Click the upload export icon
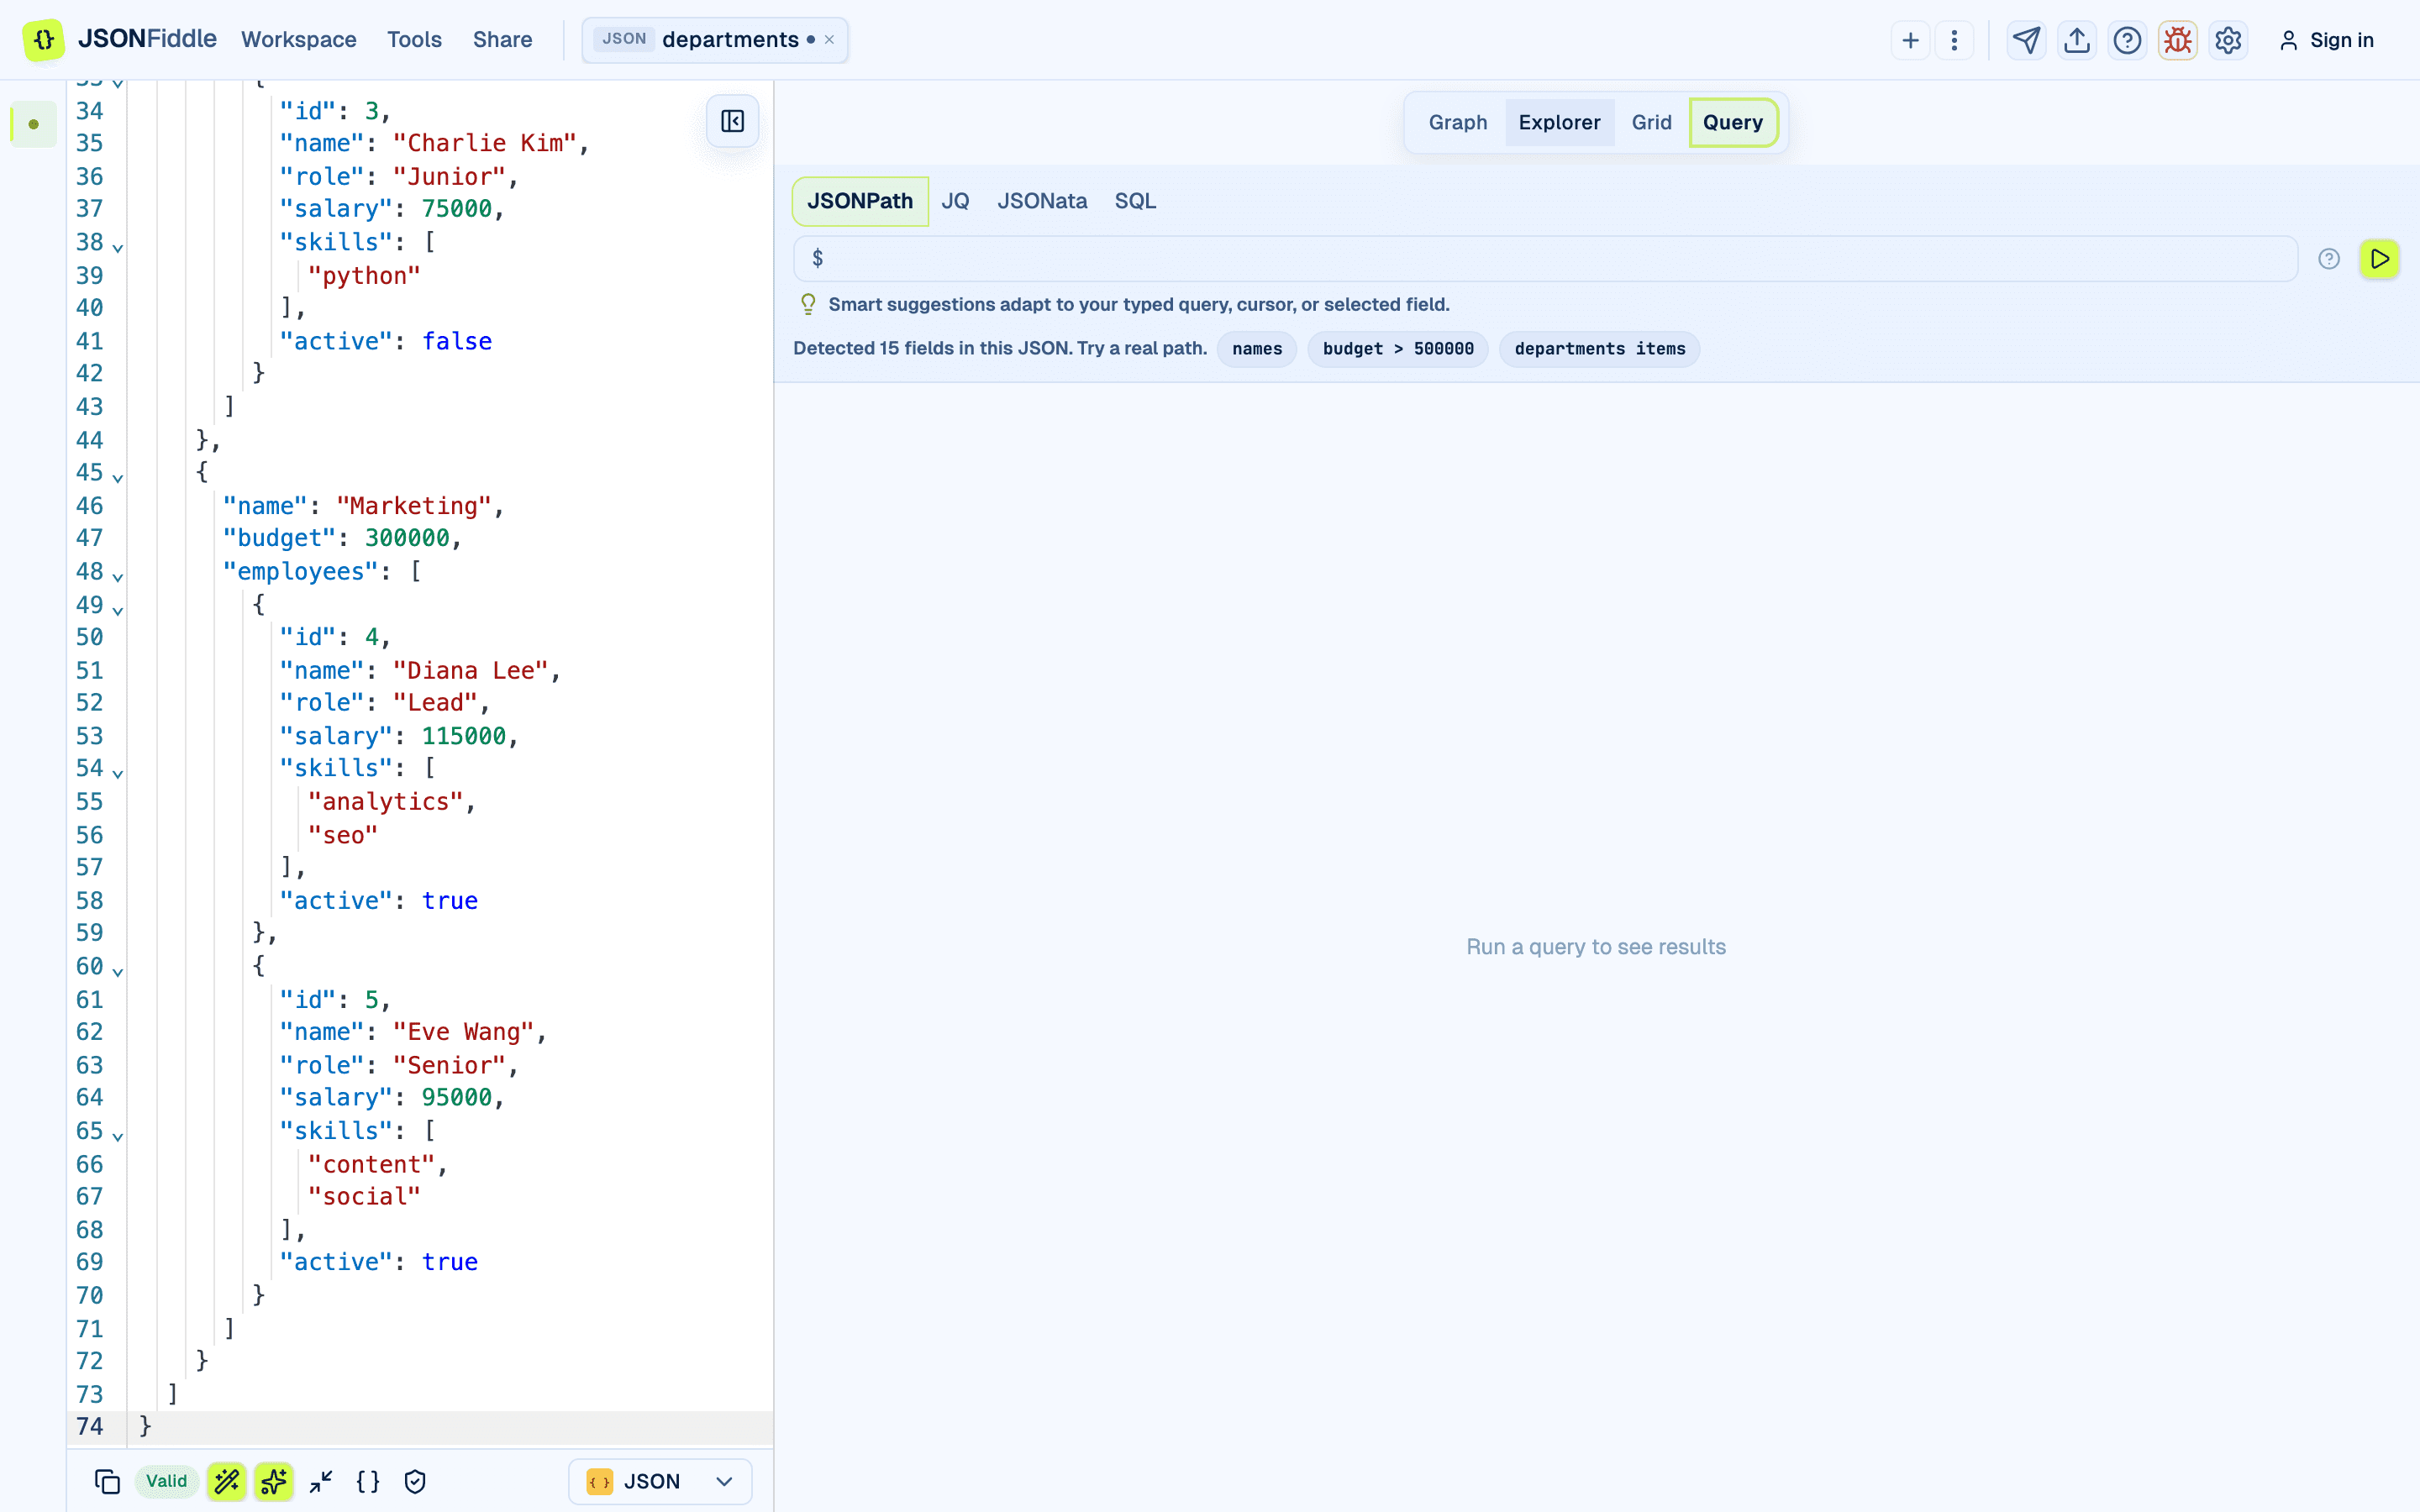This screenshot has height=1512, width=2420. pos(2077,40)
